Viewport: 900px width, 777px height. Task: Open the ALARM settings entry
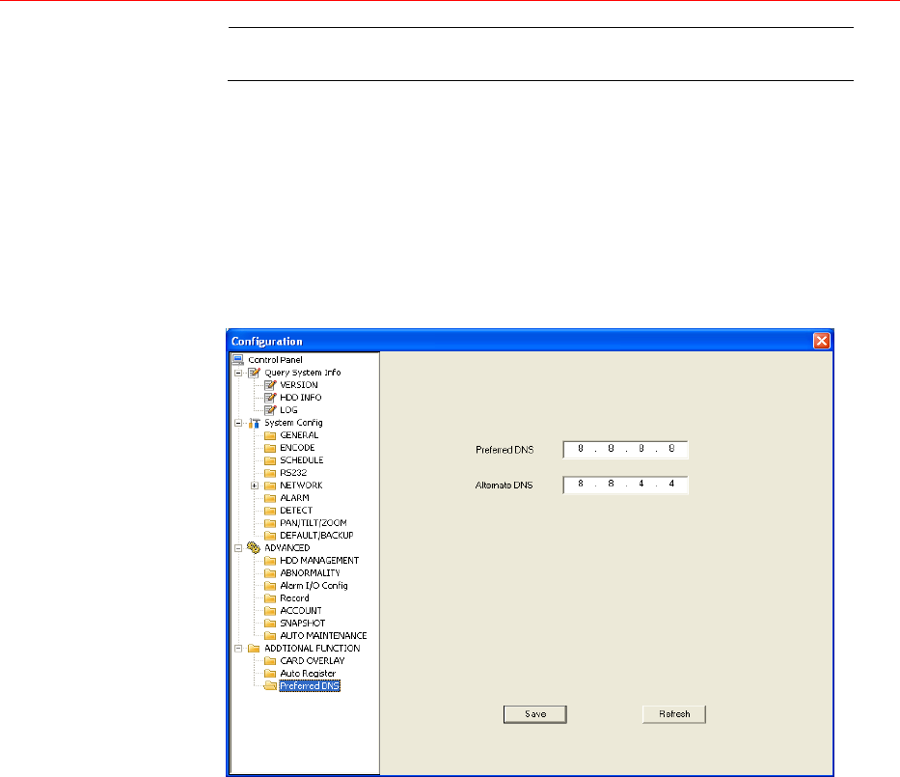tap(294, 498)
